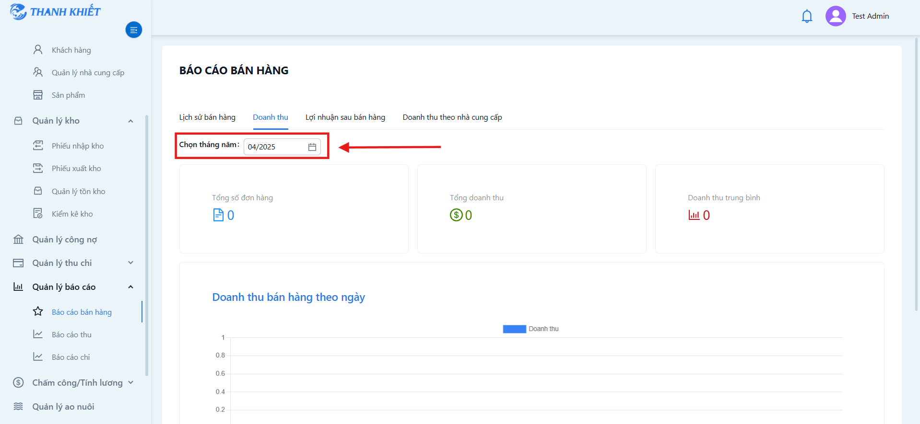Click the Tổng doanh thu label

(477, 198)
